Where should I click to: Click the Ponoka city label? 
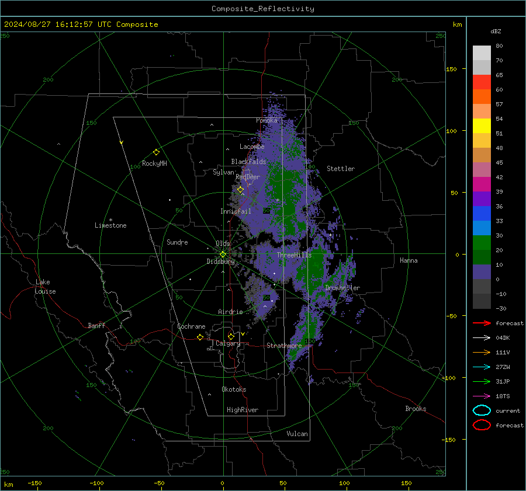[x=267, y=120]
